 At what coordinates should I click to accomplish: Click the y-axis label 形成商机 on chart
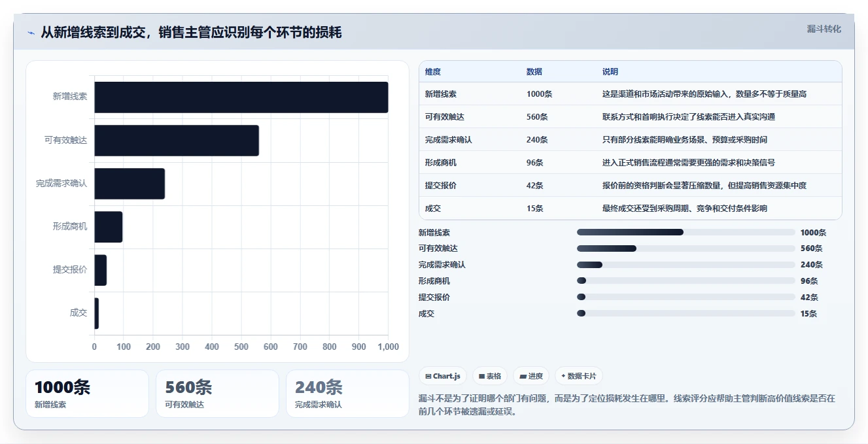coord(70,227)
